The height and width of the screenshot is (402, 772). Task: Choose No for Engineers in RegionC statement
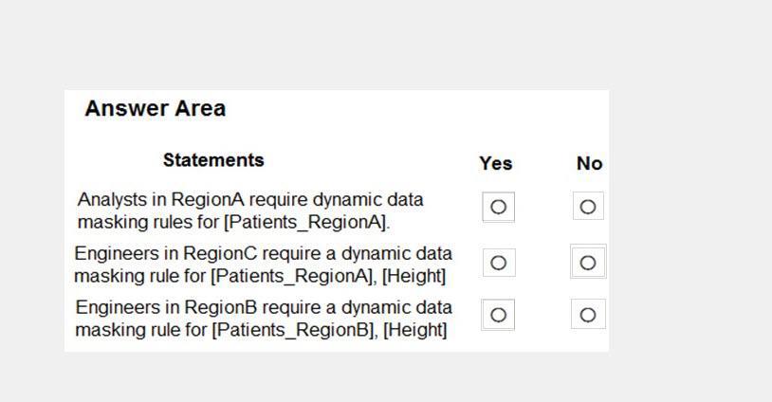[x=588, y=263]
